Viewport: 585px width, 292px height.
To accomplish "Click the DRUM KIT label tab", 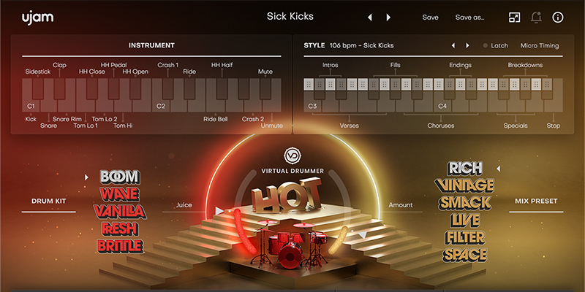I will click(48, 201).
